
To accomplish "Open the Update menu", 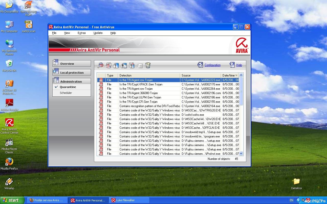I will (x=98, y=33).
